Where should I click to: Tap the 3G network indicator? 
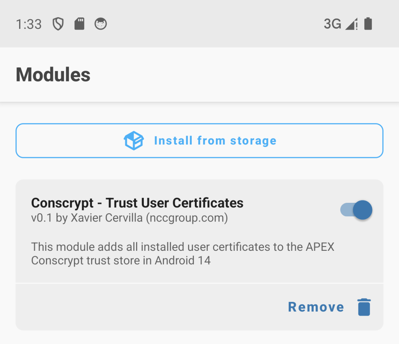coord(332,24)
